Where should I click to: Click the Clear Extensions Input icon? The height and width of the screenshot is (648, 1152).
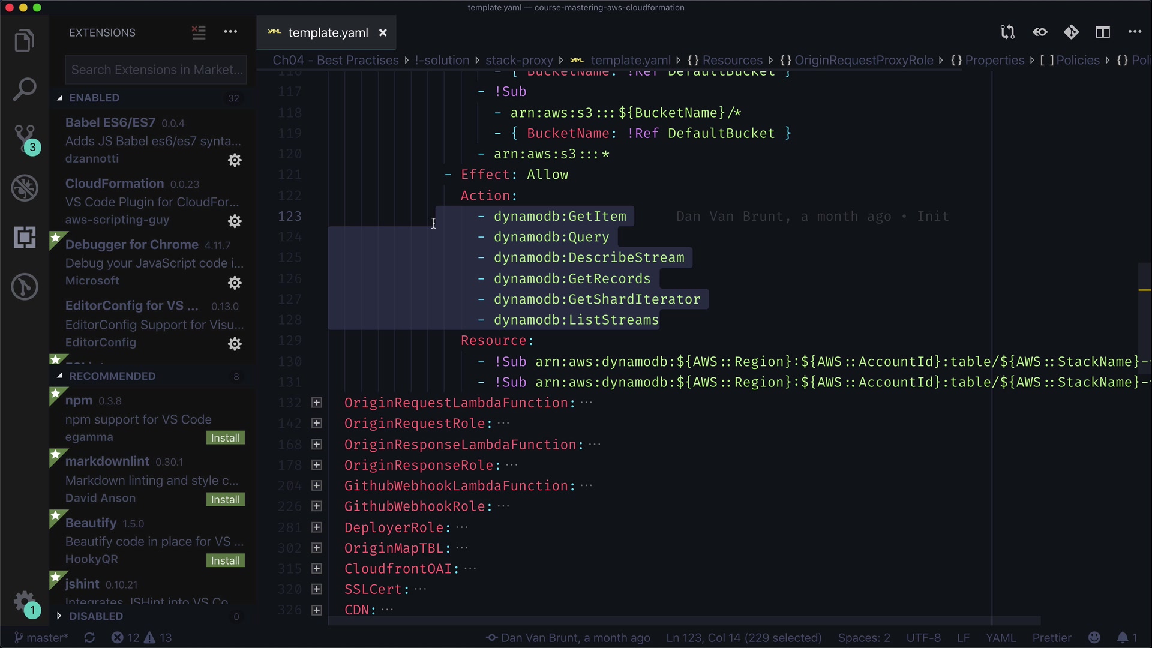[199, 32]
